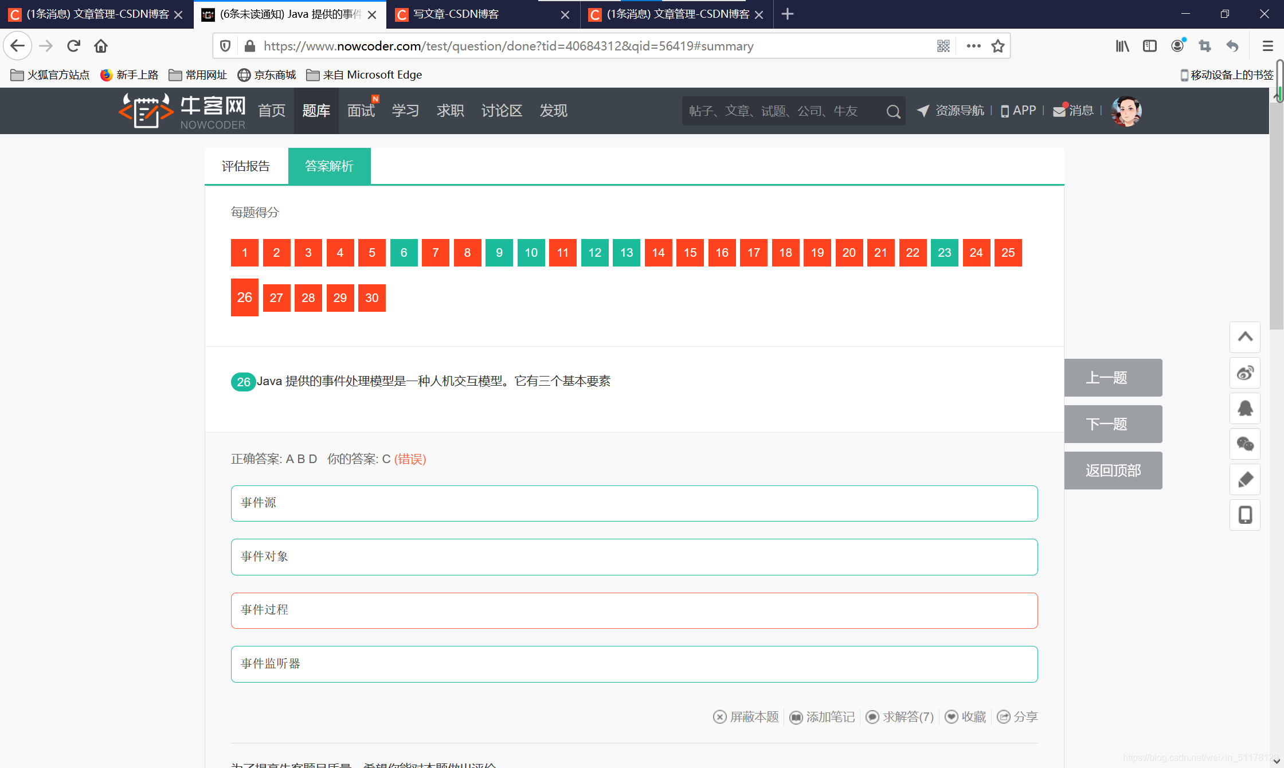The width and height of the screenshot is (1284, 768).
Task: Open mobile app via phone side icon
Action: [x=1245, y=515]
